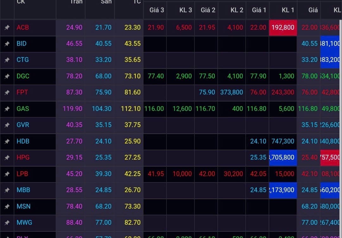The image size is (342, 238).
Task: Click HDB reference price 25.90
Action: click(132, 141)
